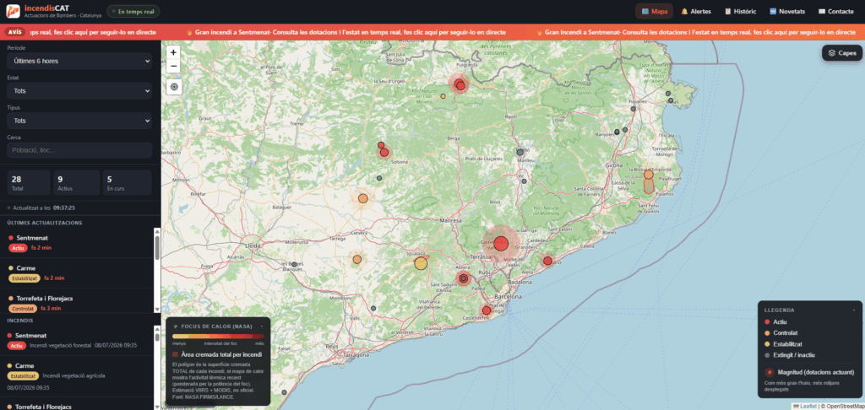This screenshot has height=410, width=865.
Task: Click the Magnitud halo icon in legend
Action: tap(769, 372)
